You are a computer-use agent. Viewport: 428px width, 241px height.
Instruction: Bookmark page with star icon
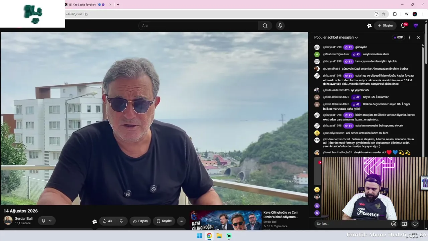(x=384, y=14)
